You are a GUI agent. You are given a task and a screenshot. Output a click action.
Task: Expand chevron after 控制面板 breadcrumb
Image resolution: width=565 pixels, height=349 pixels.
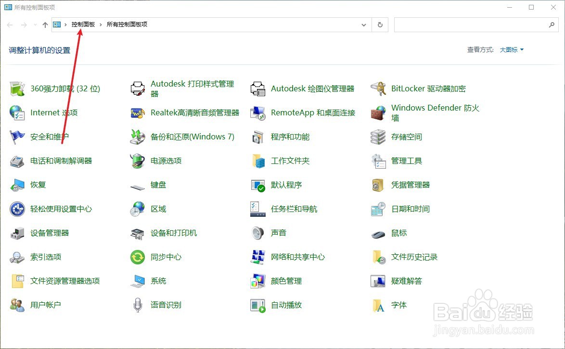pos(101,25)
